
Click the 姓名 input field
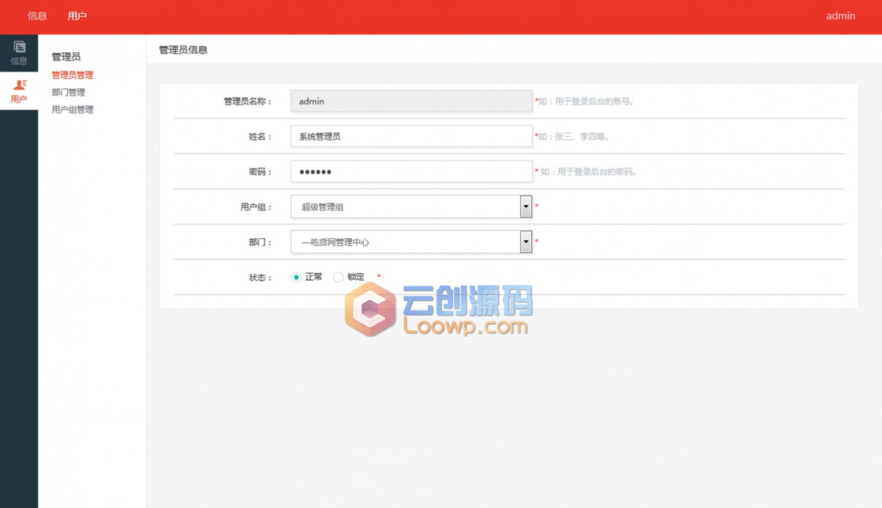[x=411, y=136]
